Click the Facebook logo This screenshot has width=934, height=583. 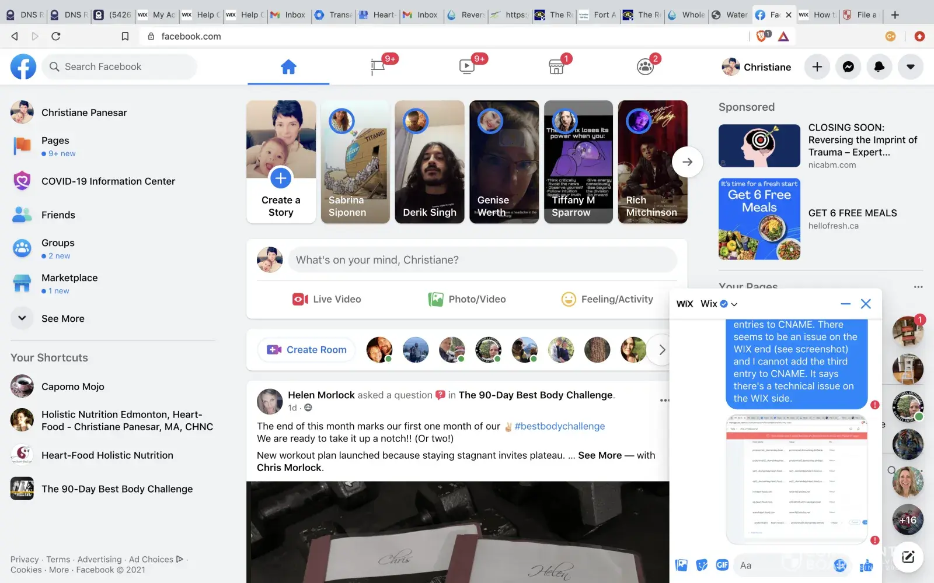[23, 67]
